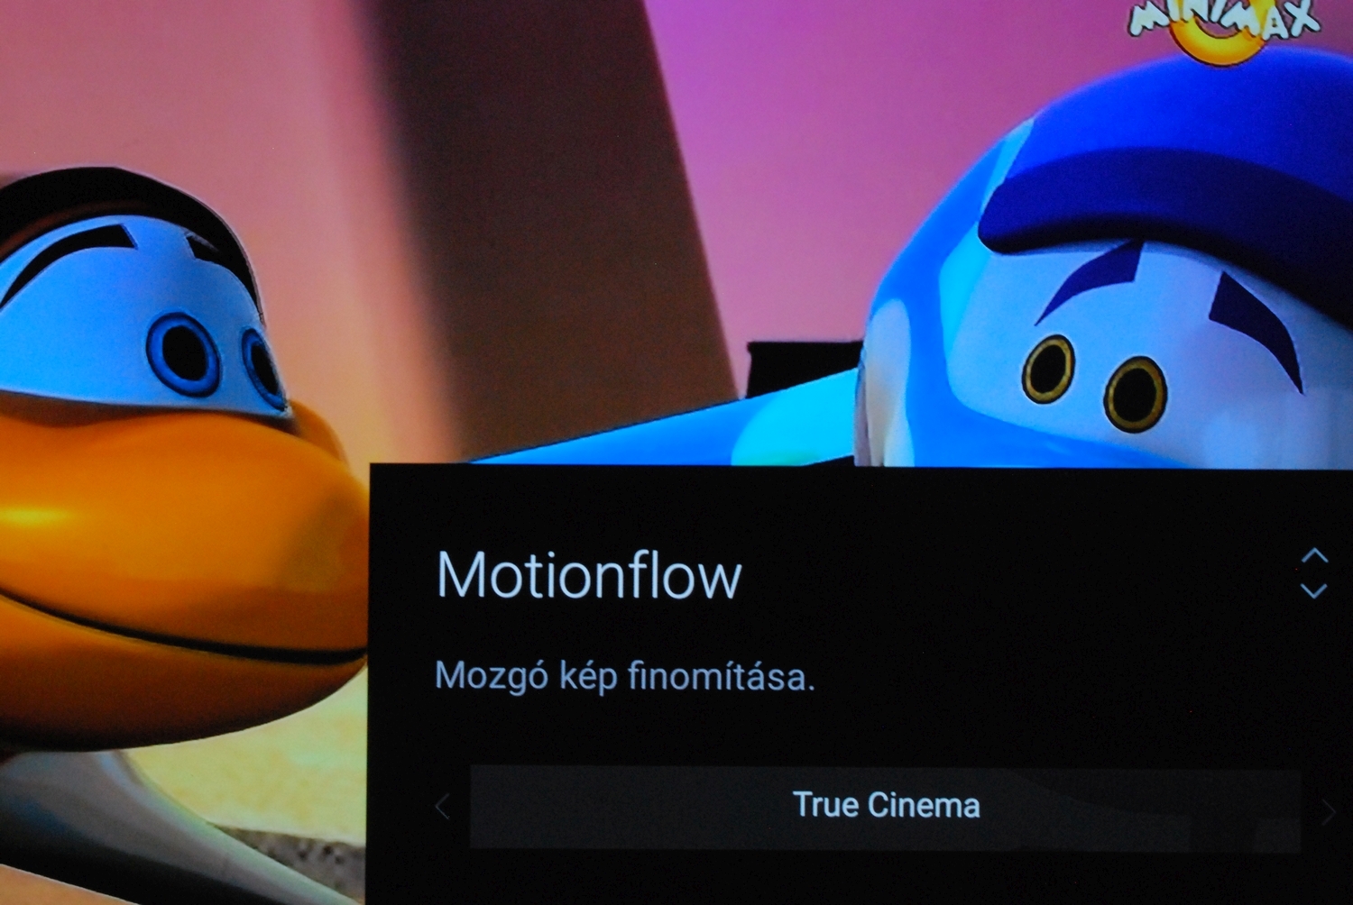Viewport: 1353px width, 905px height.
Task: Click the blue plane's yellow-ringed right eye
Action: coord(1136,394)
